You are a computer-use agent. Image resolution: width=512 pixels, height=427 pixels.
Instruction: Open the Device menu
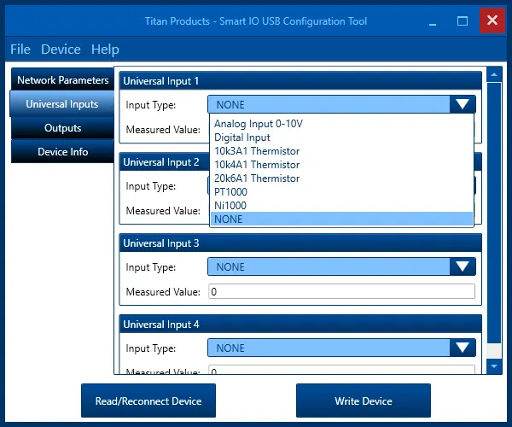pos(61,50)
